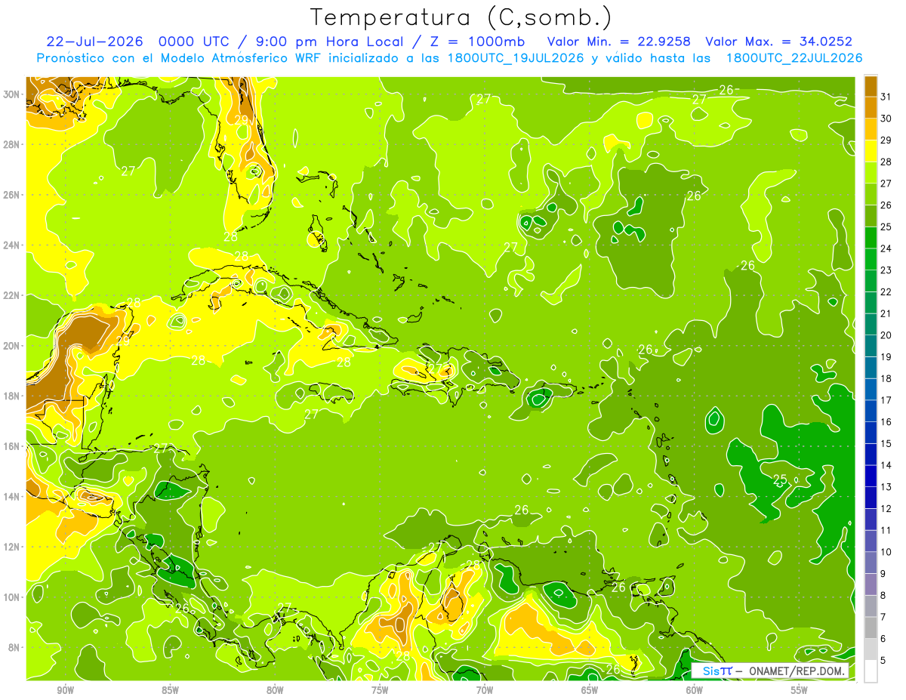The width and height of the screenshot is (906, 700).
Task: Click the "14N" latitude axis label
Action: pyautogui.click(x=12, y=496)
